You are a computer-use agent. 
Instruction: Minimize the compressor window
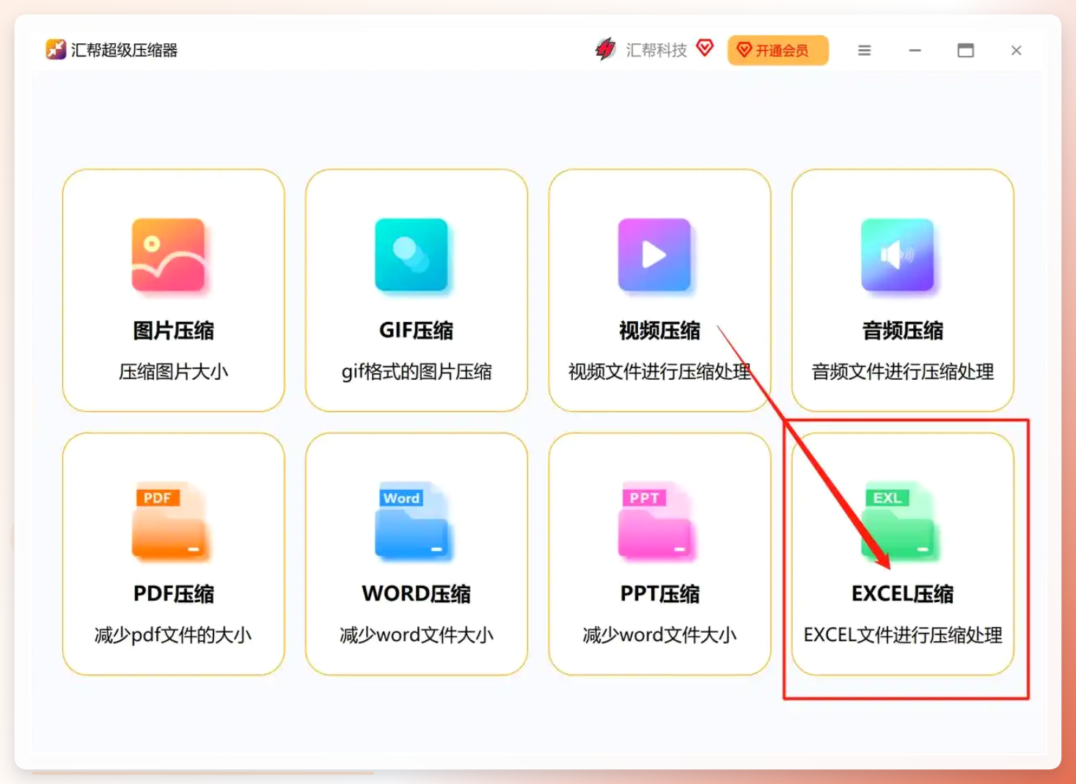(915, 50)
